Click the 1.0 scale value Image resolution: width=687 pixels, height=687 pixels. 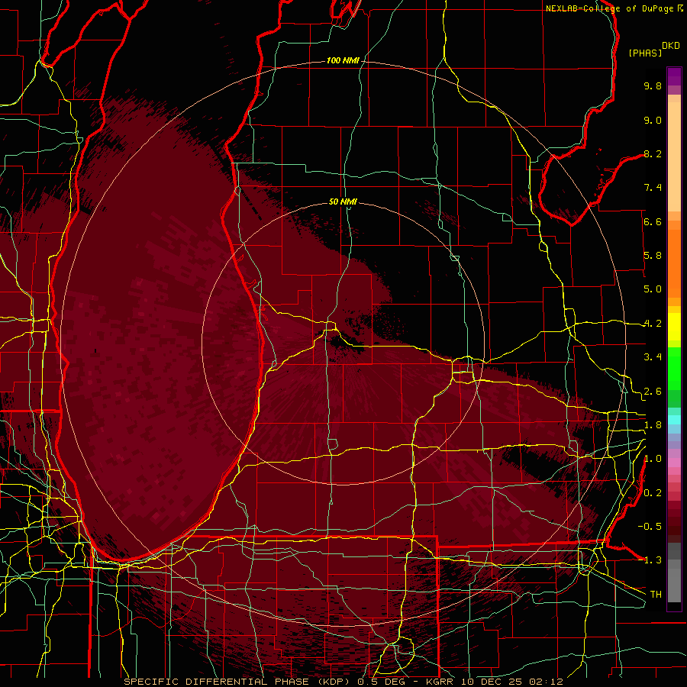click(x=653, y=459)
